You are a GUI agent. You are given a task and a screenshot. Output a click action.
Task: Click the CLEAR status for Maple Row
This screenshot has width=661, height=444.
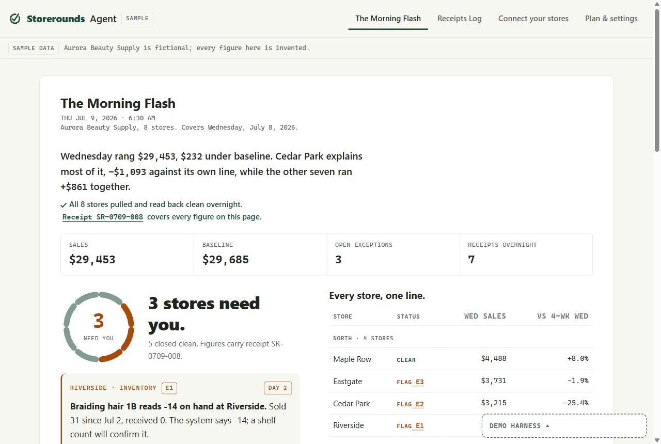tap(406, 360)
